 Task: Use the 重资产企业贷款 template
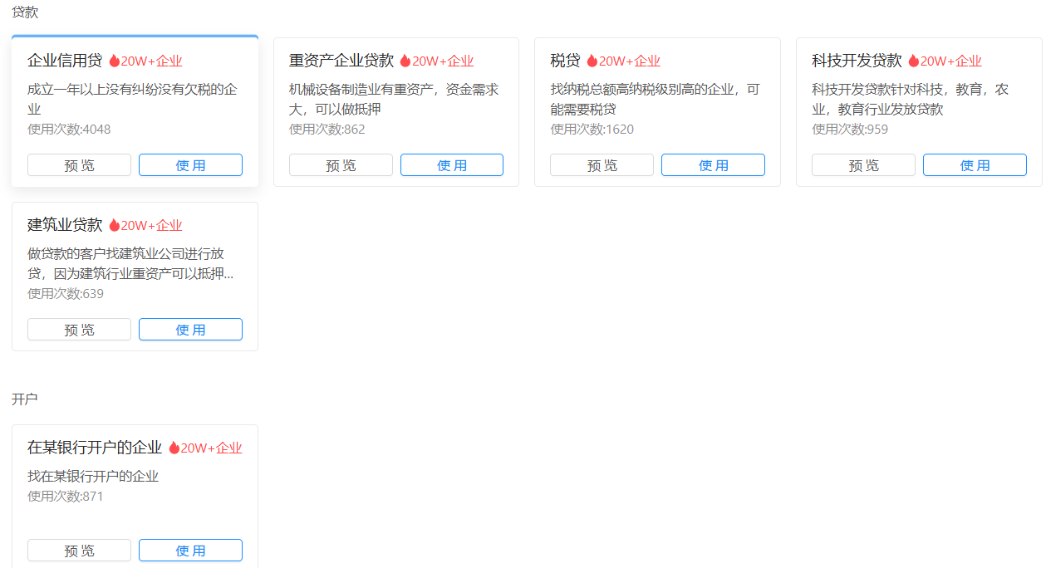click(x=452, y=165)
